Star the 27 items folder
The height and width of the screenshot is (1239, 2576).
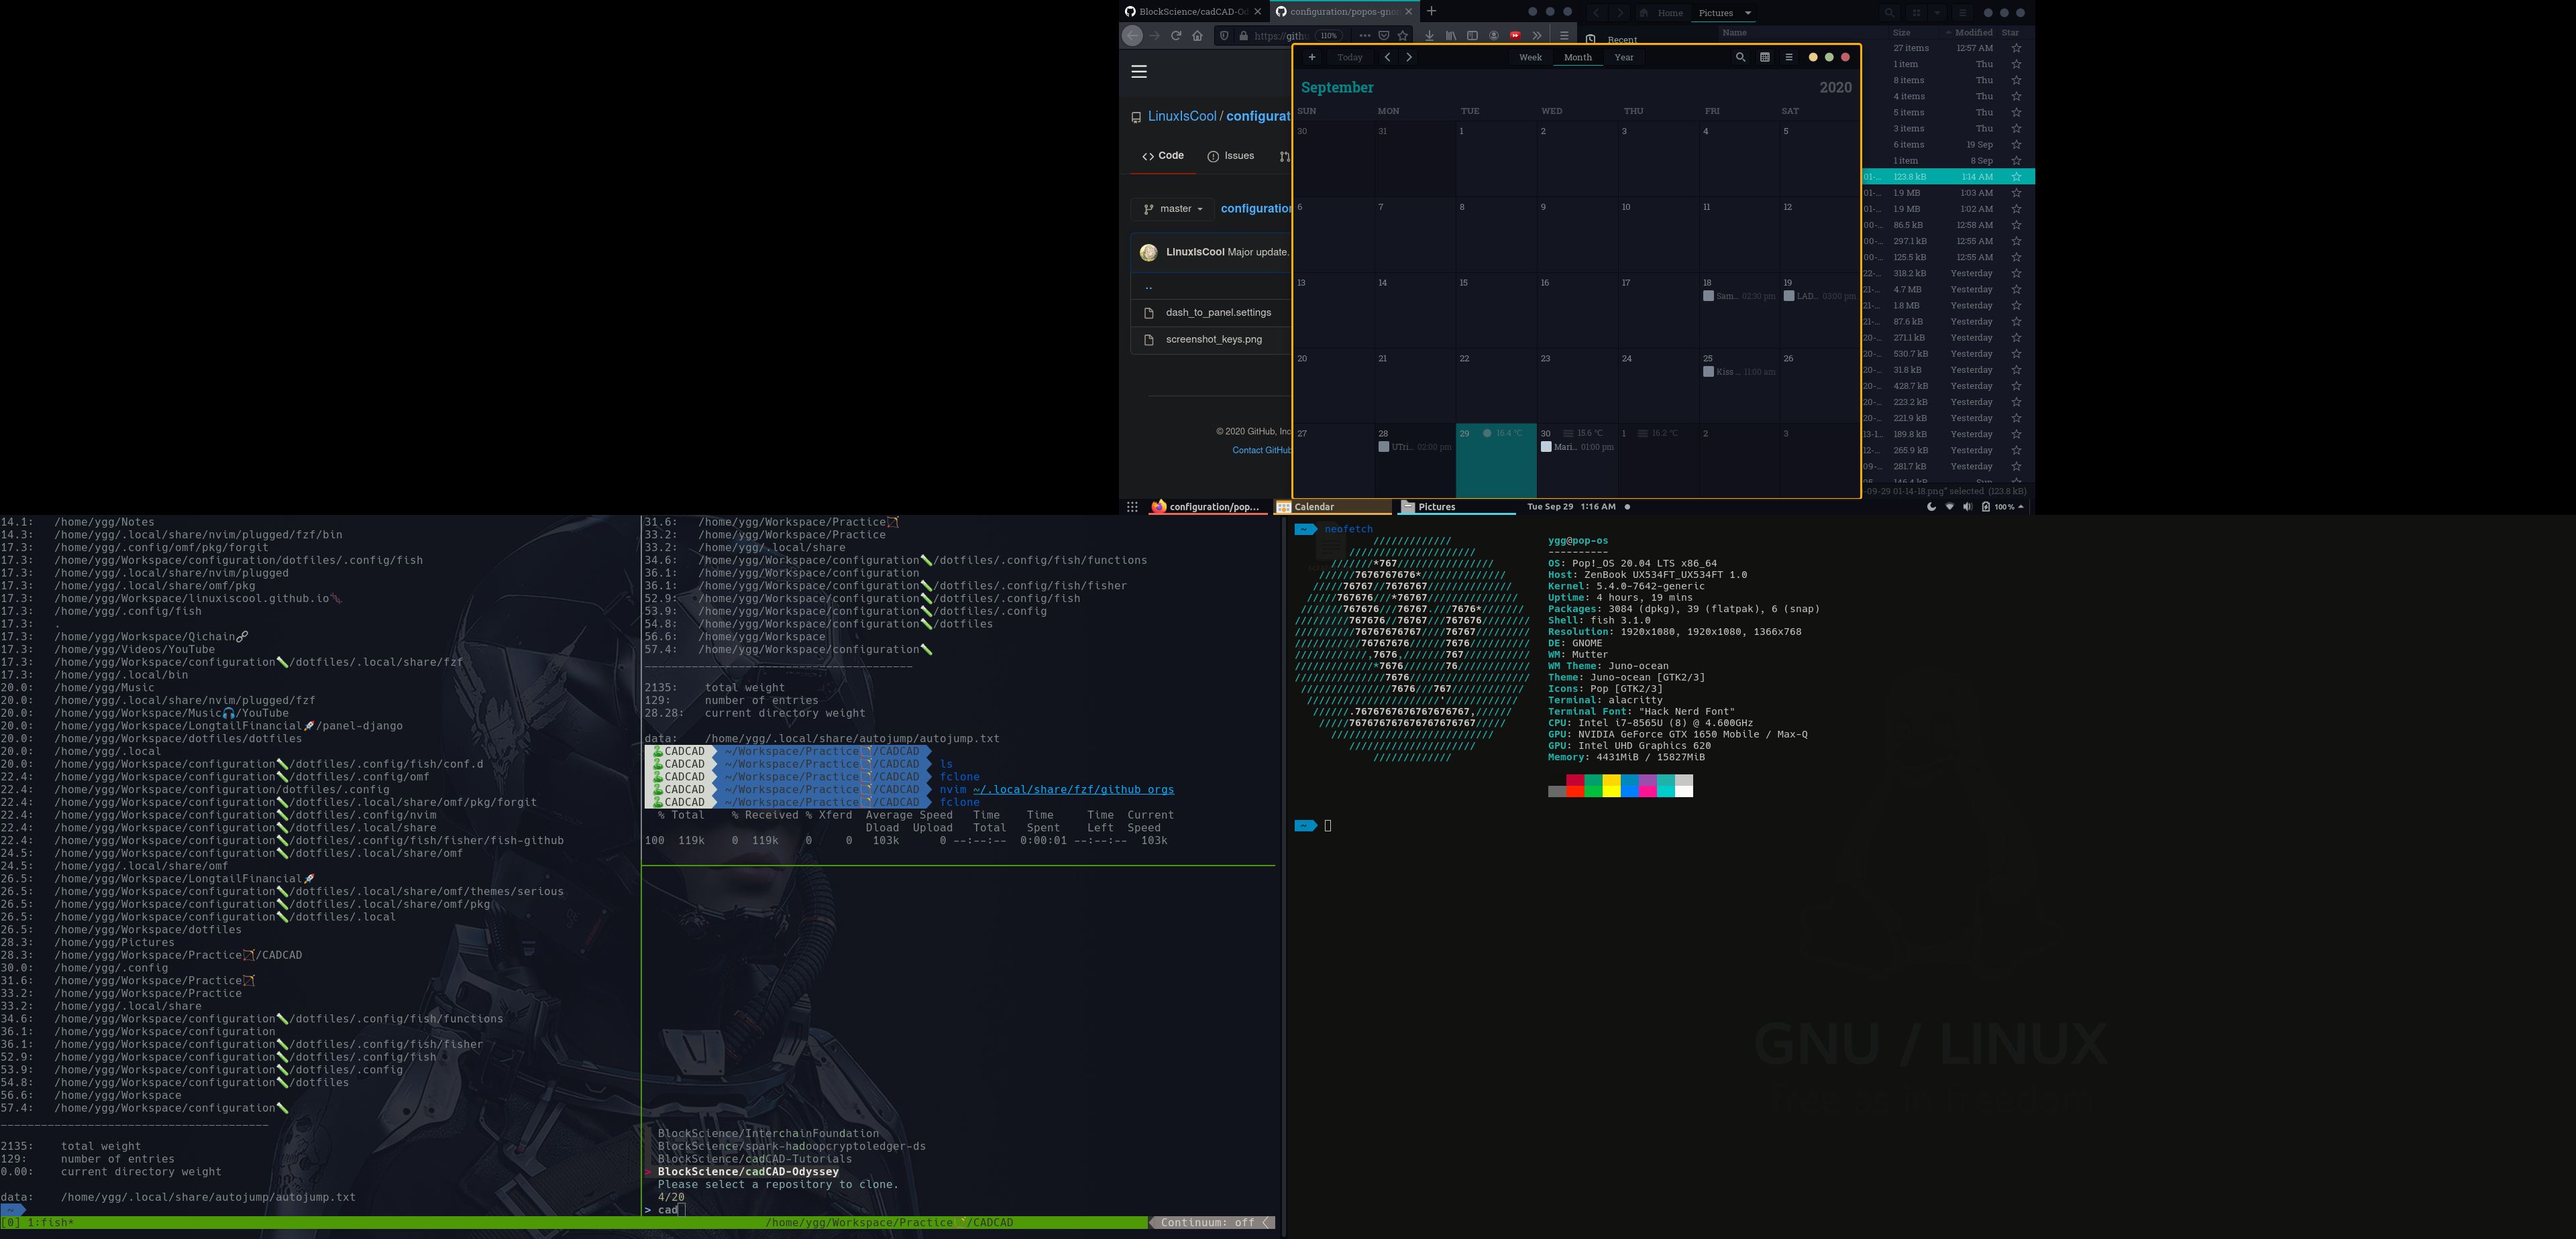(2016, 48)
